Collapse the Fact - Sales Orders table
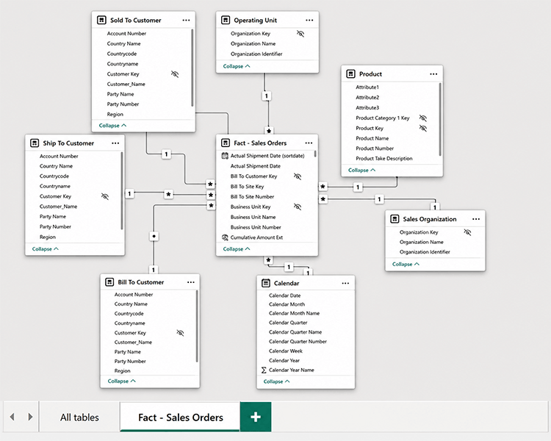This screenshot has width=551, height=441. 237,249
